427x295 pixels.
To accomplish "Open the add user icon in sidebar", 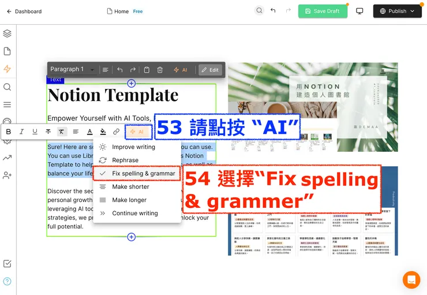I will point(8,175).
